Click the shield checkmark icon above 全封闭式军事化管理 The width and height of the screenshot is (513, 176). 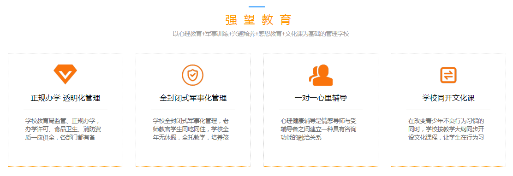click(193, 75)
